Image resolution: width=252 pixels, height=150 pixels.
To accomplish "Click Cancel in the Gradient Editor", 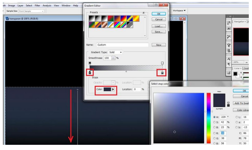I will [159, 19].
